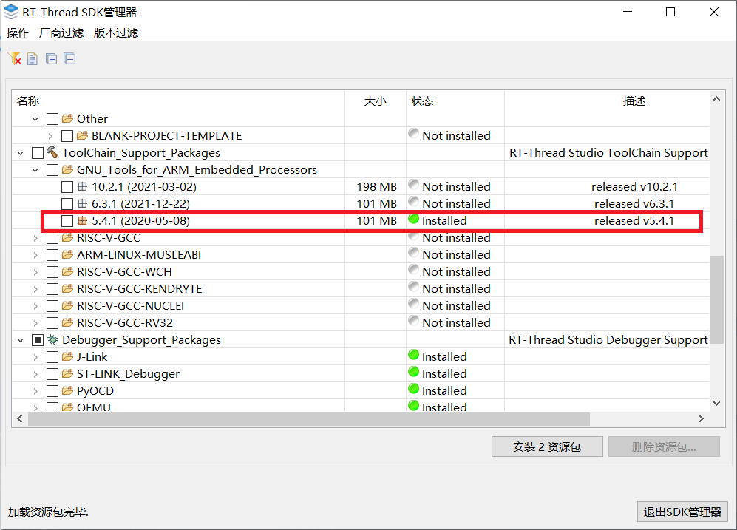Click the expand all toolbar icon
Screen dimensions: 737x530
[51, 58]
